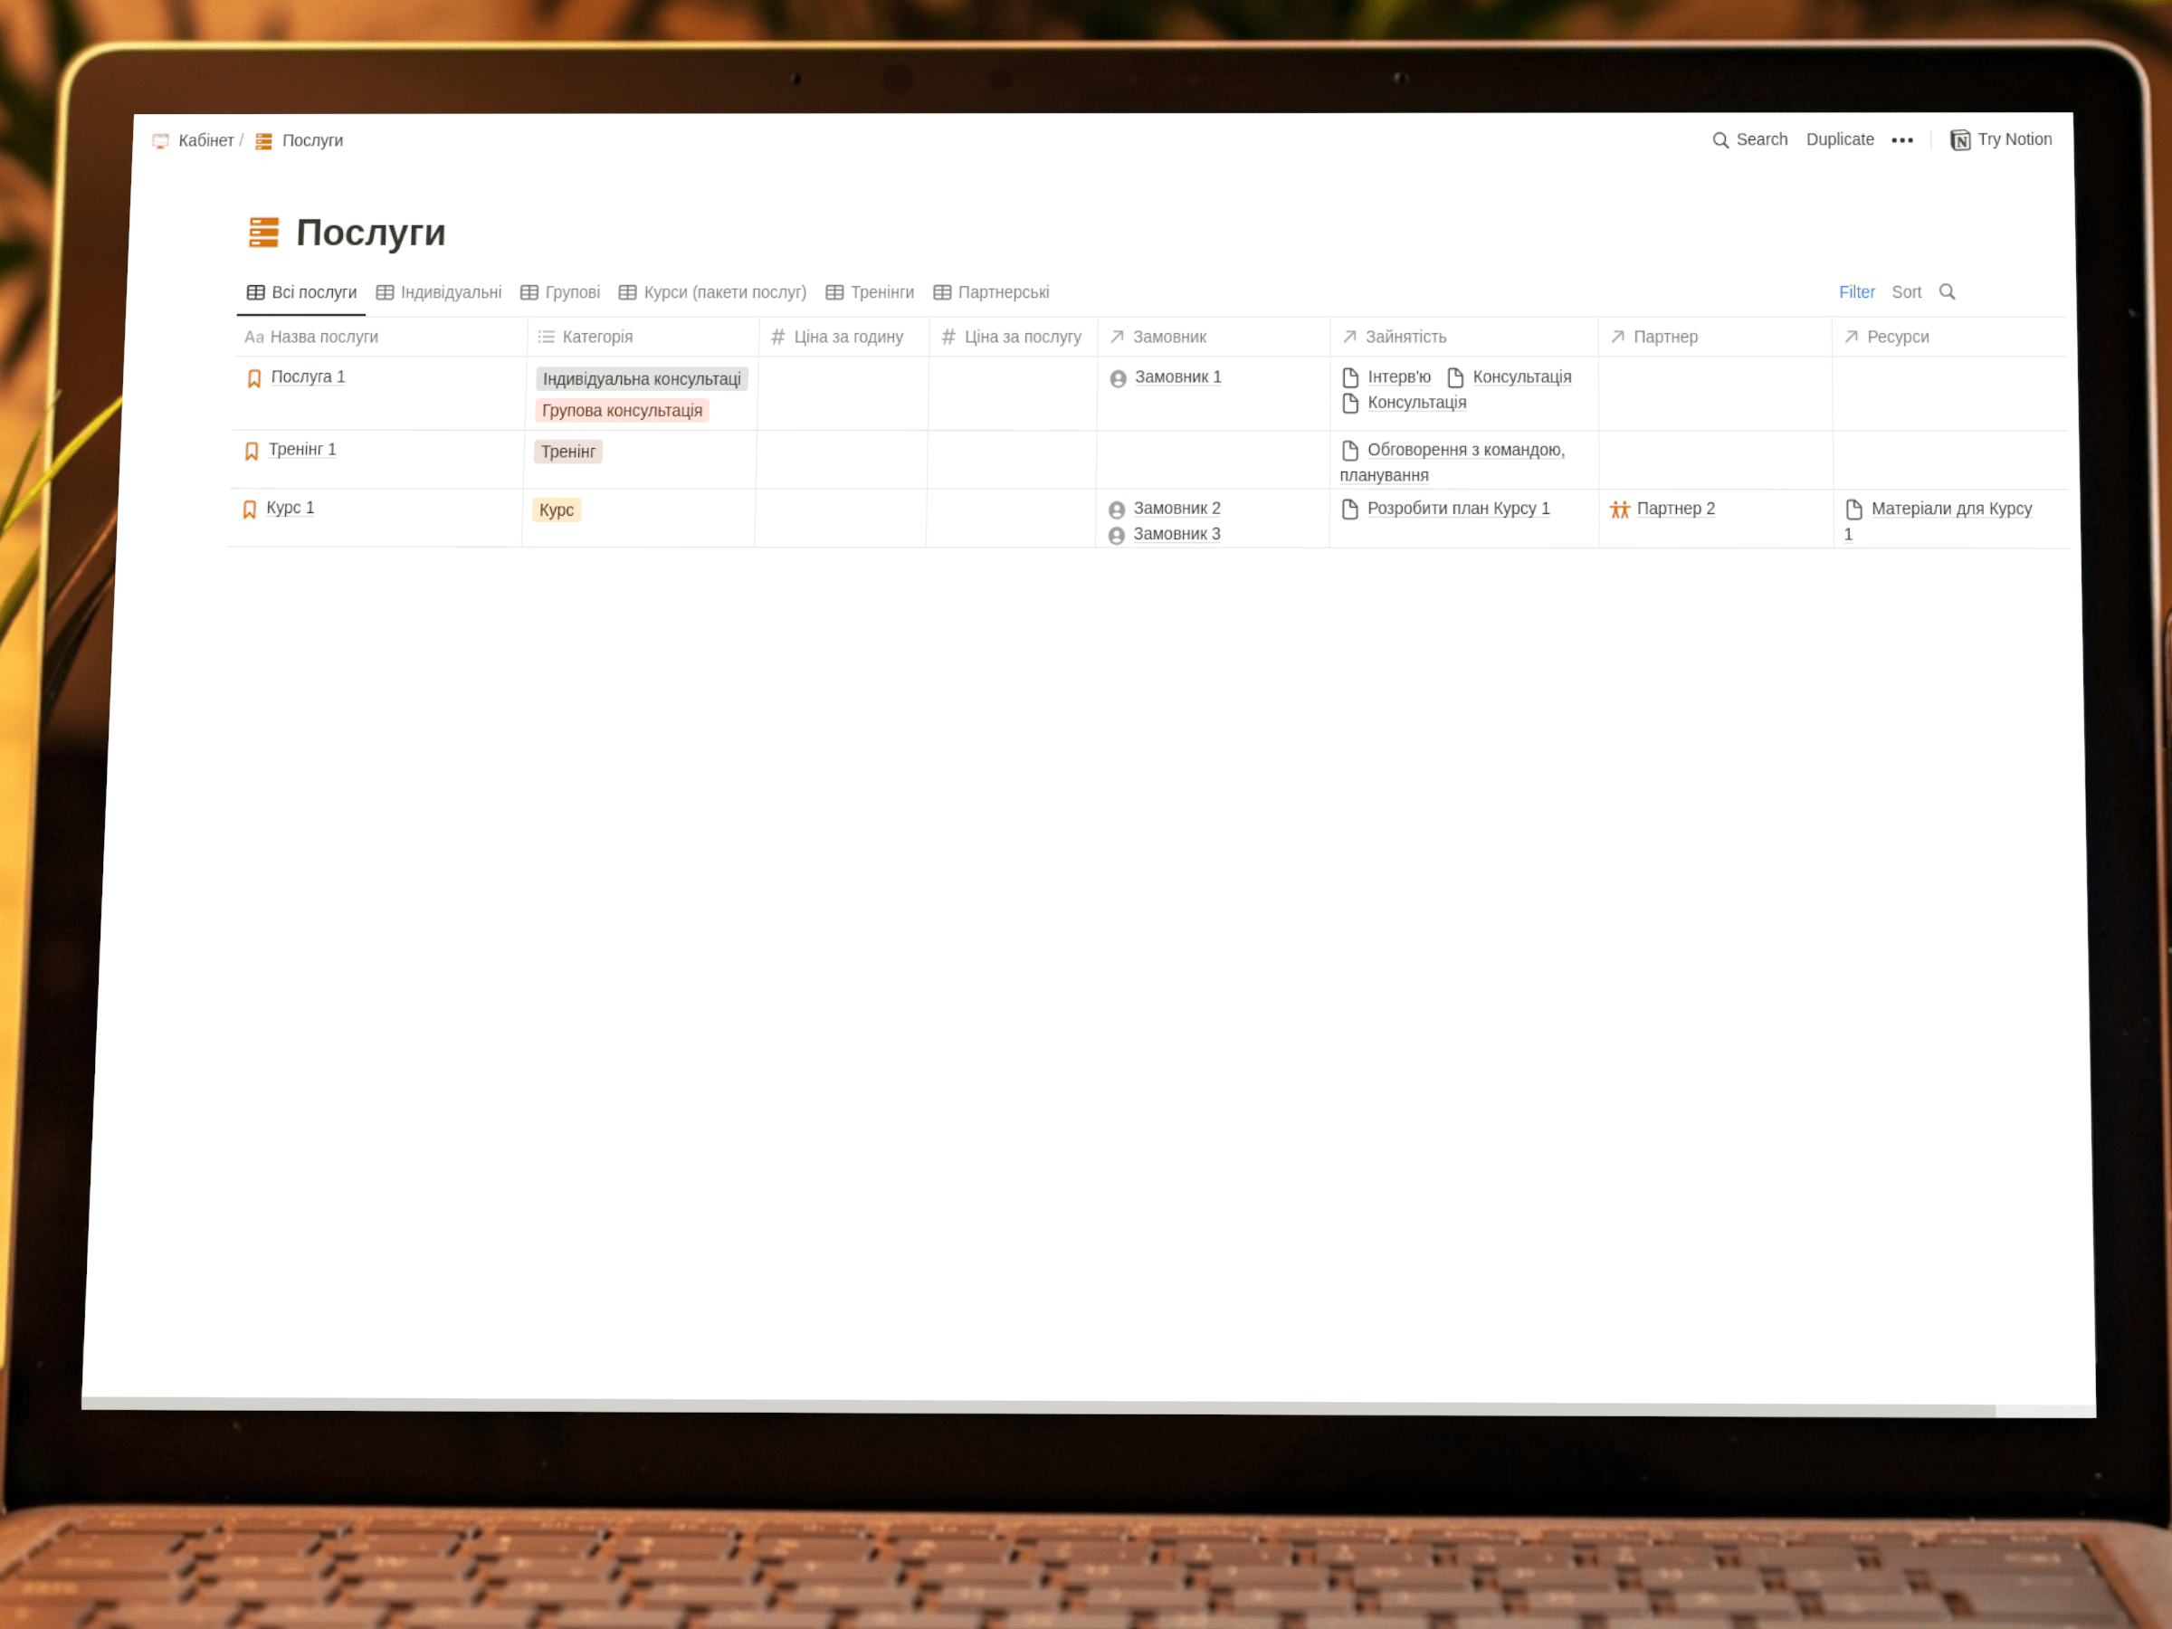Open the Try Notion link
This screenshot has height=1629, width=2172.
click(2000, 139)
